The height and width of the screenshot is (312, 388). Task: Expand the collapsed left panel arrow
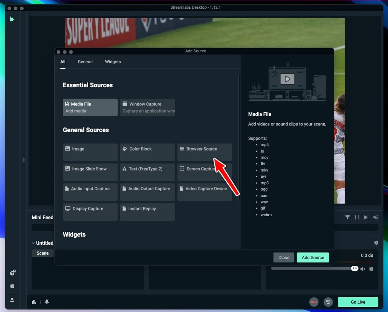point(23,160)
